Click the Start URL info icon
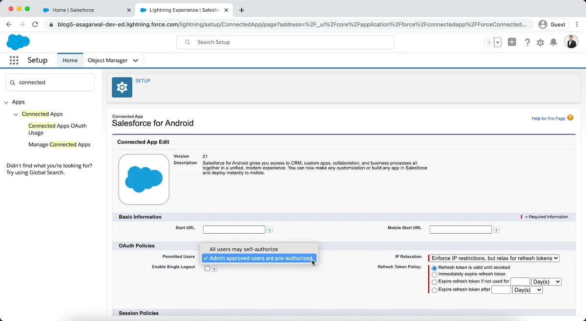 point(270,230)
